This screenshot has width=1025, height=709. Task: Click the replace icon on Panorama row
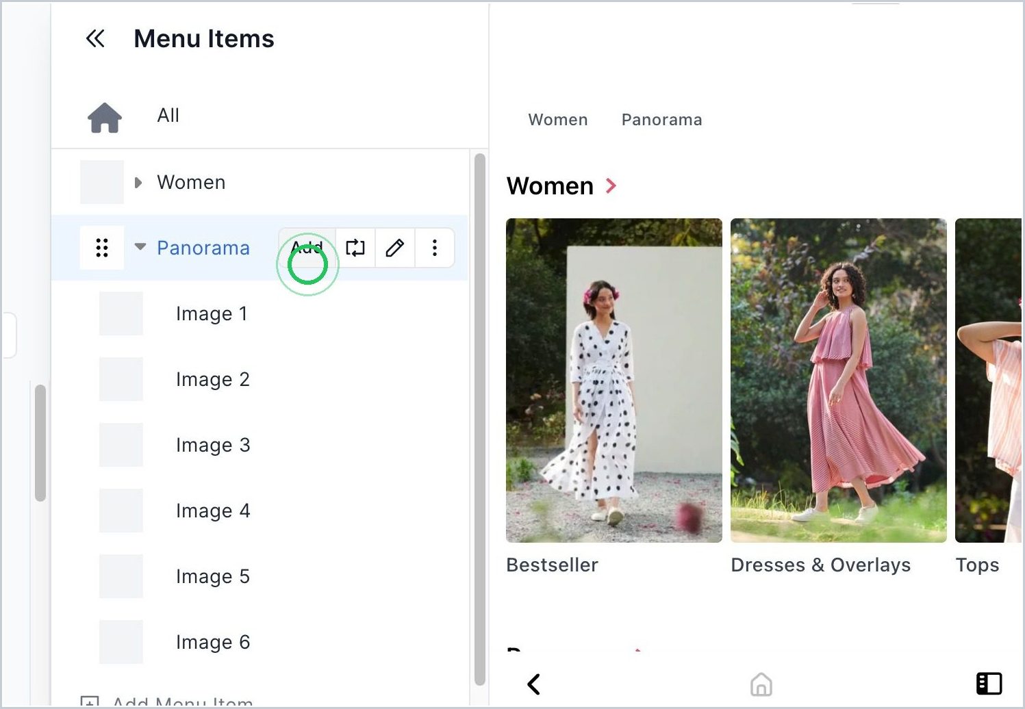point(355,248)
